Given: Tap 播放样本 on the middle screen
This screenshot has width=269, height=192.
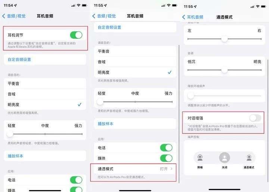Looking at the screenshot, I should 135,124.
